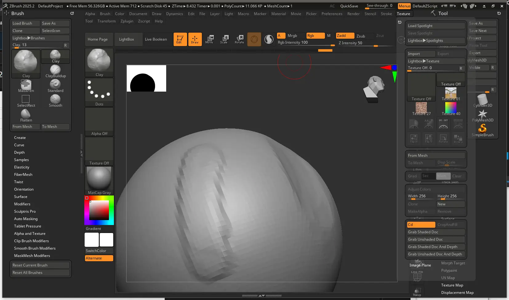Viewport: 509px width, 300px height.
Task: Toggle Zadd sculpting mode
Action: pyautogui.click(x=345, y=36)
